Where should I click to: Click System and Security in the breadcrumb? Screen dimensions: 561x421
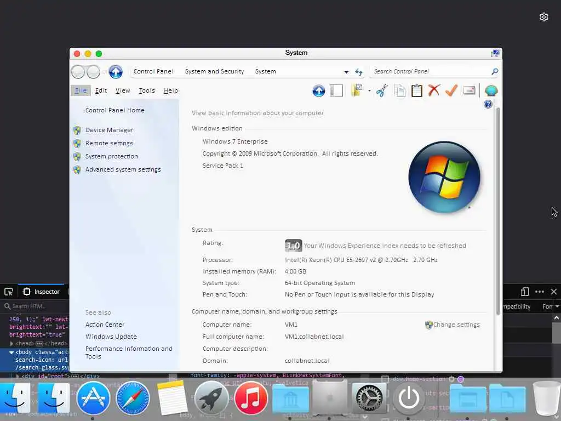214,71
